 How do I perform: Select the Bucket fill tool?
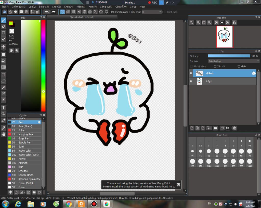(4, 61)
